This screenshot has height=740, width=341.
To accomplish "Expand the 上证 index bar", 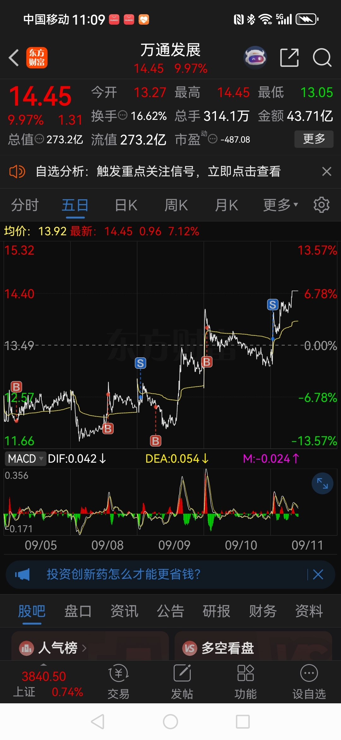I will coord(44,664).
